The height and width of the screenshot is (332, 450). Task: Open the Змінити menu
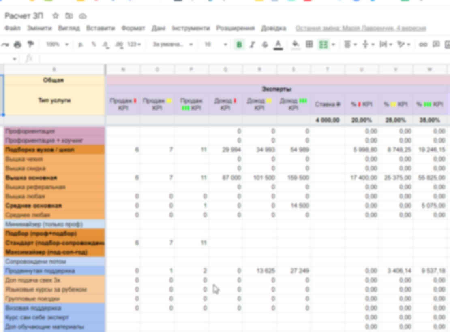click(x=39, y=28)
